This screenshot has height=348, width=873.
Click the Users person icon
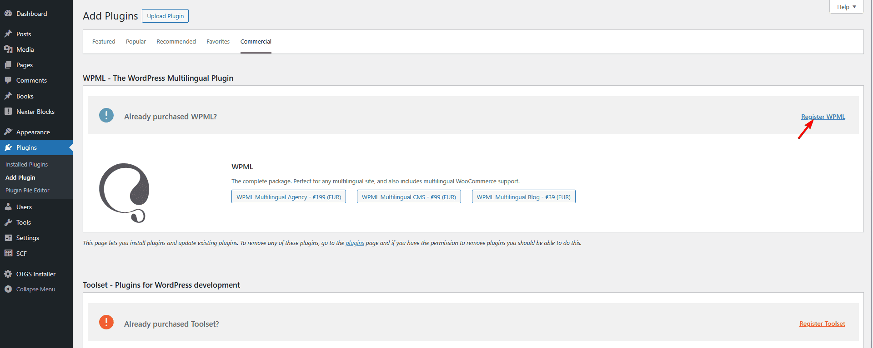(8, 207)
